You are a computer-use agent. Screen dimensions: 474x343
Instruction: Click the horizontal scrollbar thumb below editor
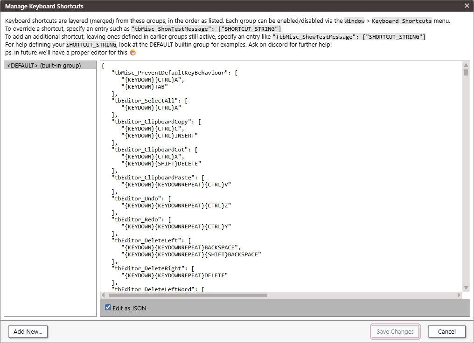(x=188, y=295)
